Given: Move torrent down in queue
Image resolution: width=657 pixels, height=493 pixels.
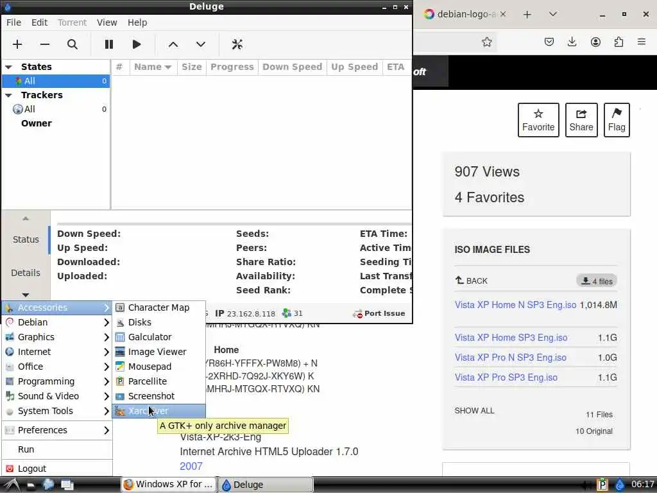Looking at the screenshot, I should pos(201,44).
